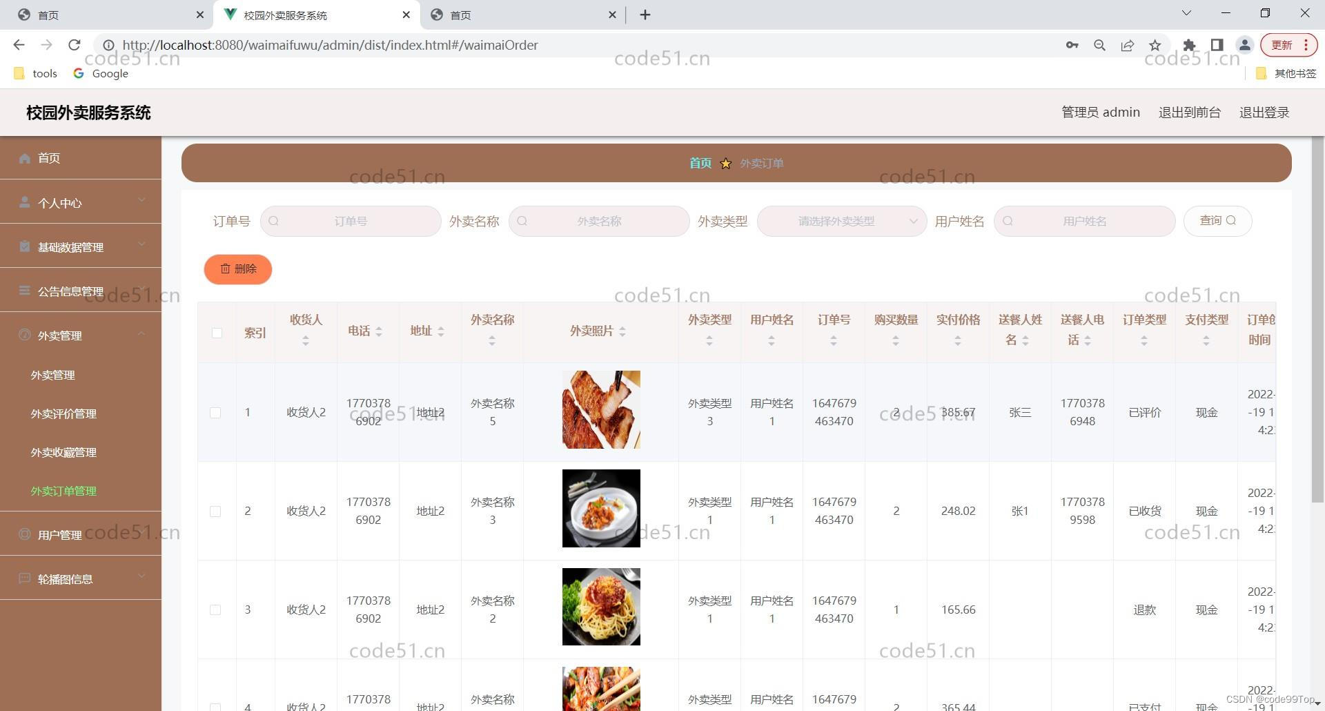This screenshot has height=711, width=1325.
Task: Open the grilled ribs photo in row 1
Action: [601, 409]
